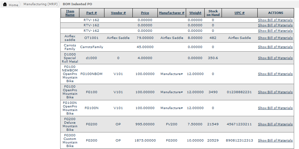This screenshot has width=299, height=149.
Task: Show Bill of Materials for FG300
Action: point(275,141)
